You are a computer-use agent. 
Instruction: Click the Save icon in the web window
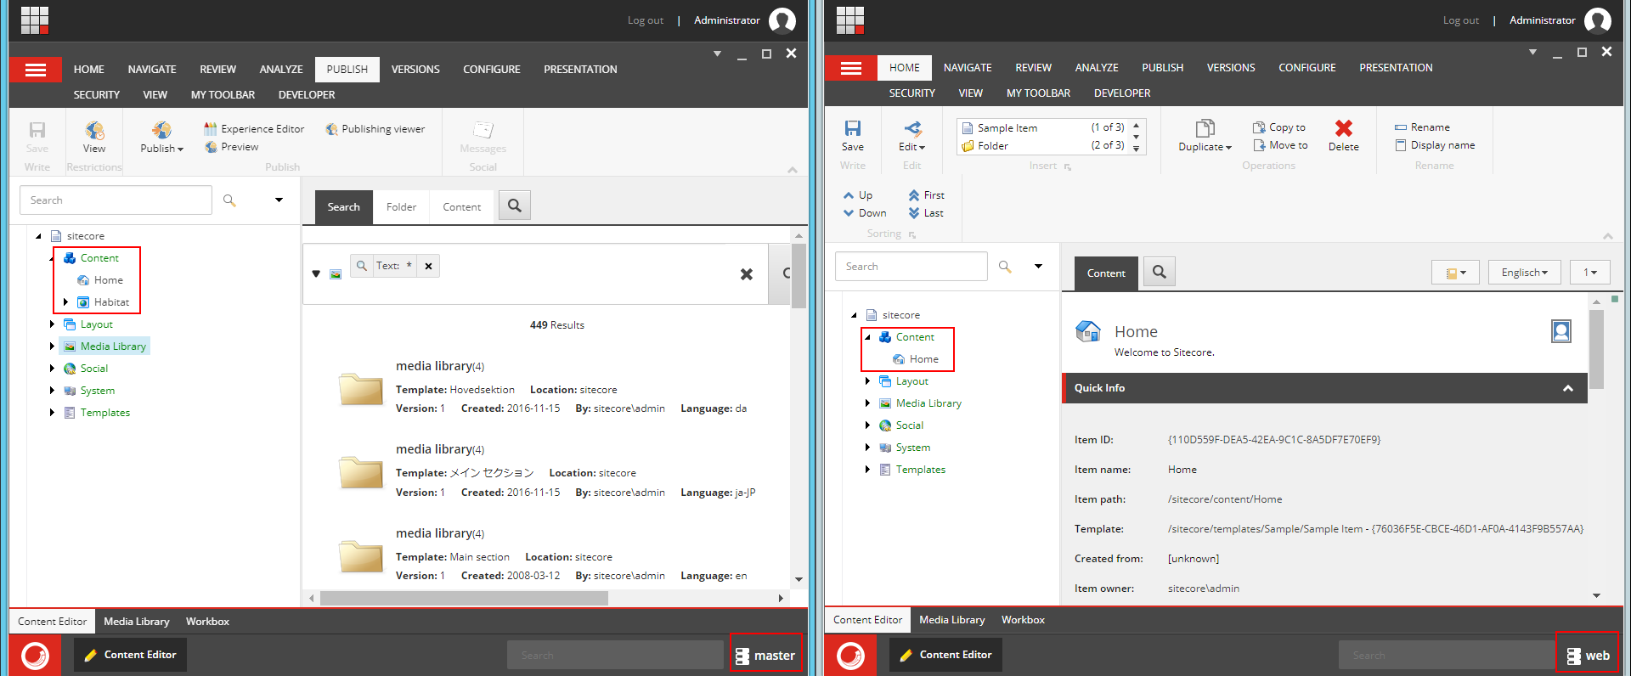pos(853,128)
